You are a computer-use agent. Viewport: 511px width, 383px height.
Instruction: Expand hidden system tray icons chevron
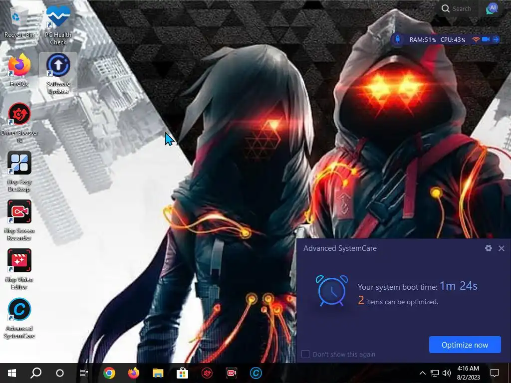click(422, 373)
